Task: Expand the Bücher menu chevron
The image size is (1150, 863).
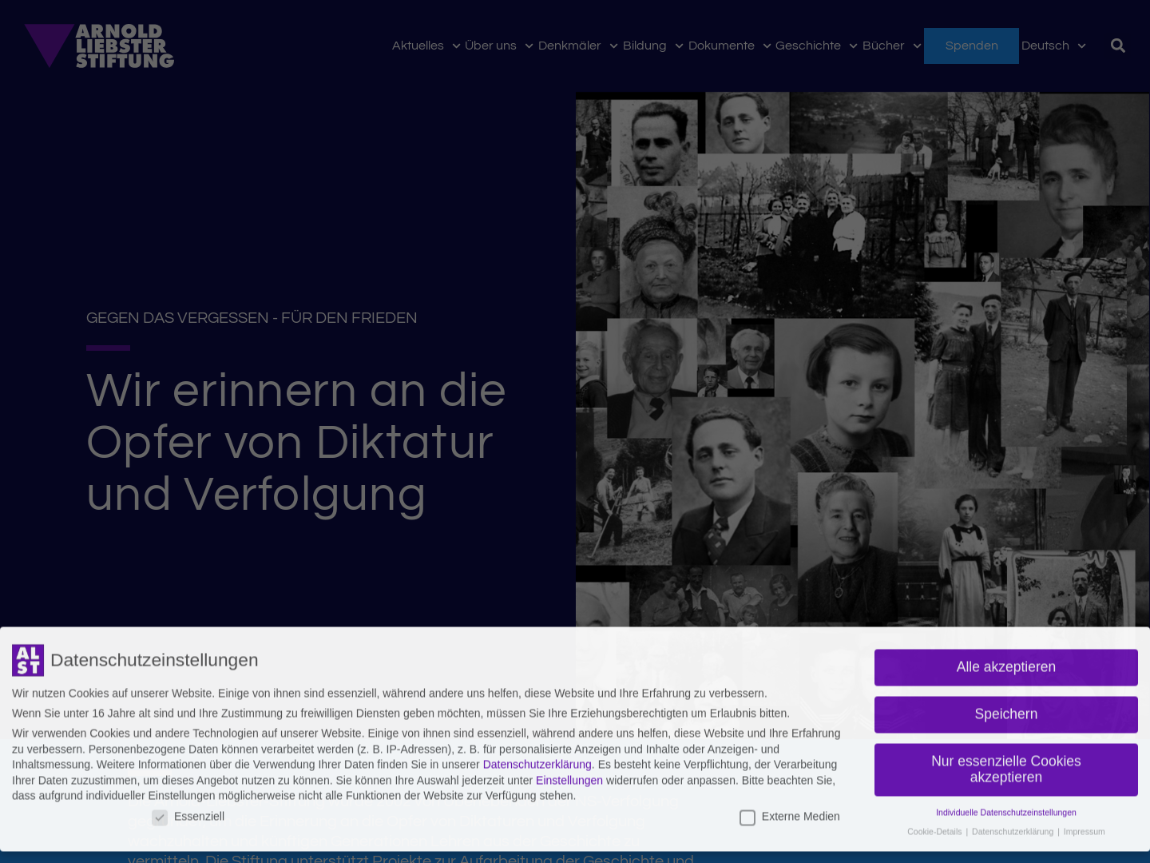Action: (917, 46)
